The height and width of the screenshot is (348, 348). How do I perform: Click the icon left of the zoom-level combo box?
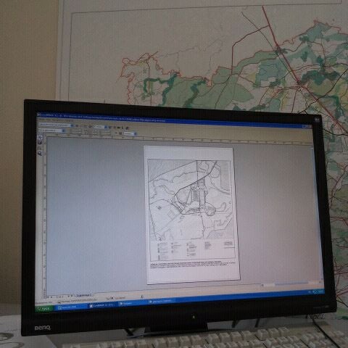coord(90,126)
